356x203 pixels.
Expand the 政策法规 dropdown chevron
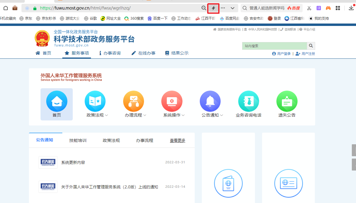[106, 115]
